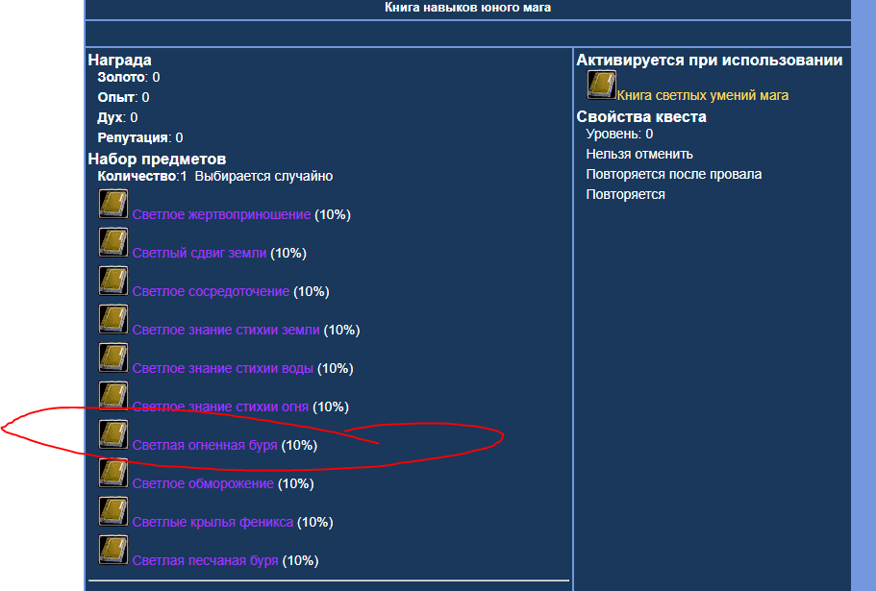The height and width of the screenshot is (591, 876).
Task: Select the icon next to Светлые крылья феникса
Action: (113, 511)
